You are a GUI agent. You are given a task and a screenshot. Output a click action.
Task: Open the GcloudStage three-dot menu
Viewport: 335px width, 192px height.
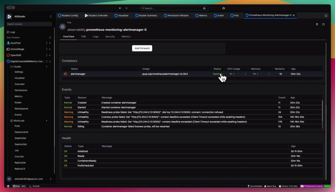click(47, 49)
